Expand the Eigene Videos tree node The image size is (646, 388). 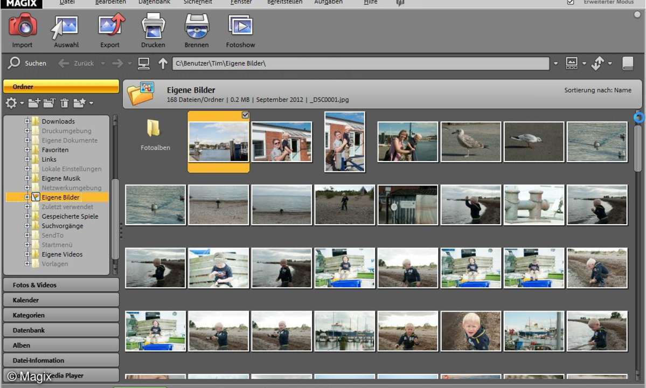tap(27, 254)
